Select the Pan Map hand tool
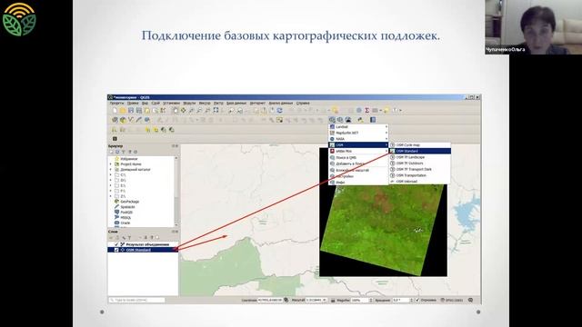 click(x=176, y=111)
